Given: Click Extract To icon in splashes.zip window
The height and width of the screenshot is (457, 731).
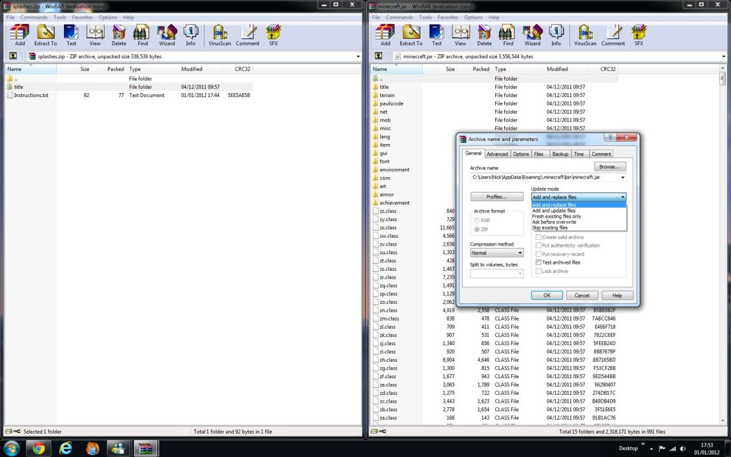Looking at the screenshot, I should pyautogui.click(x=45, y=35).
